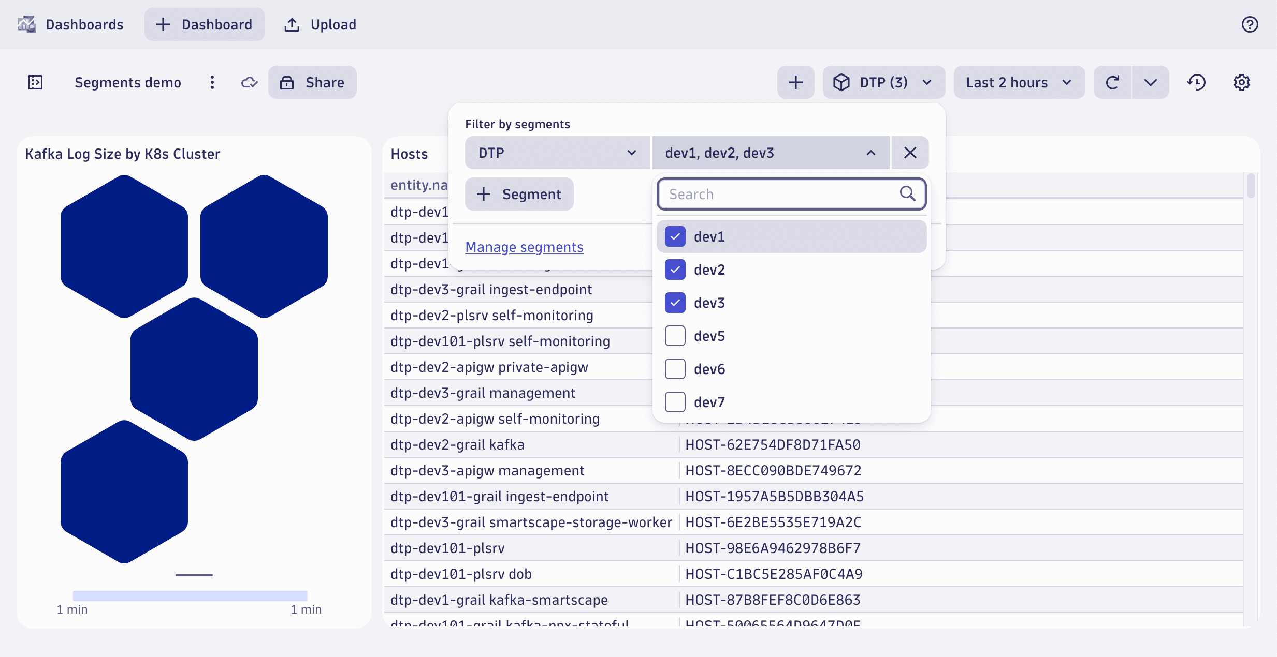This screenshot has width=1277, height=657.
Task: Enable the dev6 segment checkbox
Action: [677, 368]
